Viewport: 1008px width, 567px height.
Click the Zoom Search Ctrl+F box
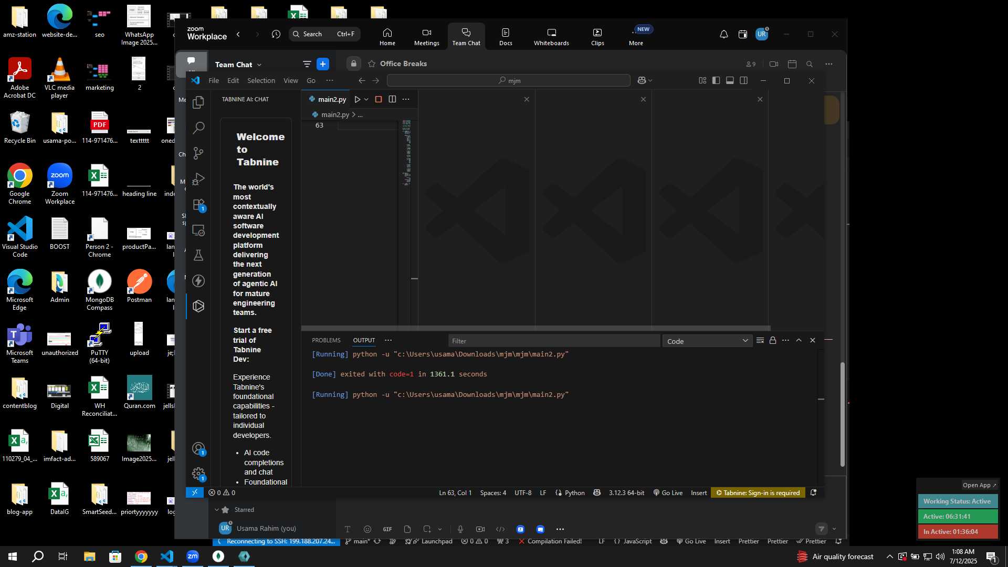(324, 34)
